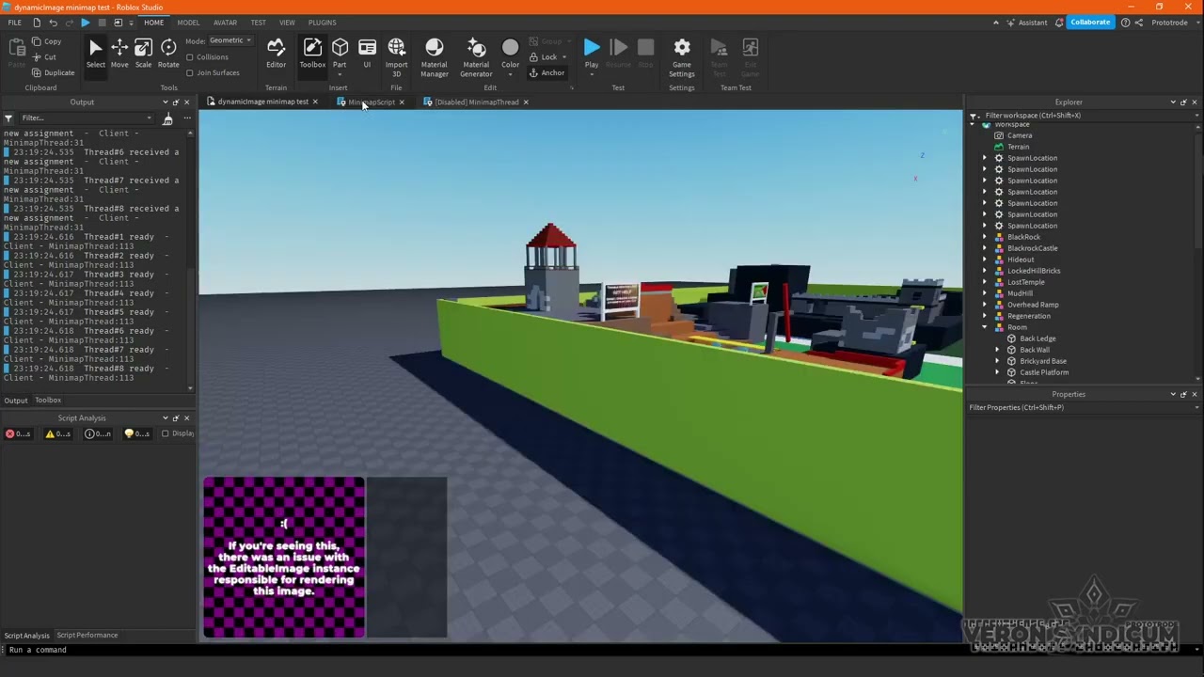Open Game Settings gear

coord(682,57)
